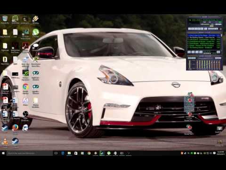Open the Recycle Bin desktop icon

[5, 19]
